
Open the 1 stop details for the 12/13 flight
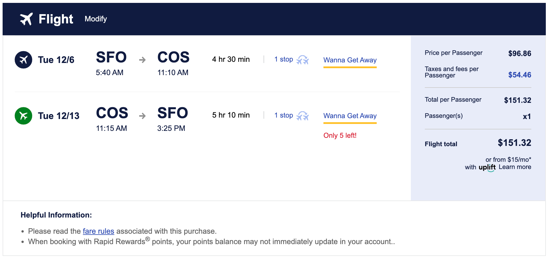point(283,115)
